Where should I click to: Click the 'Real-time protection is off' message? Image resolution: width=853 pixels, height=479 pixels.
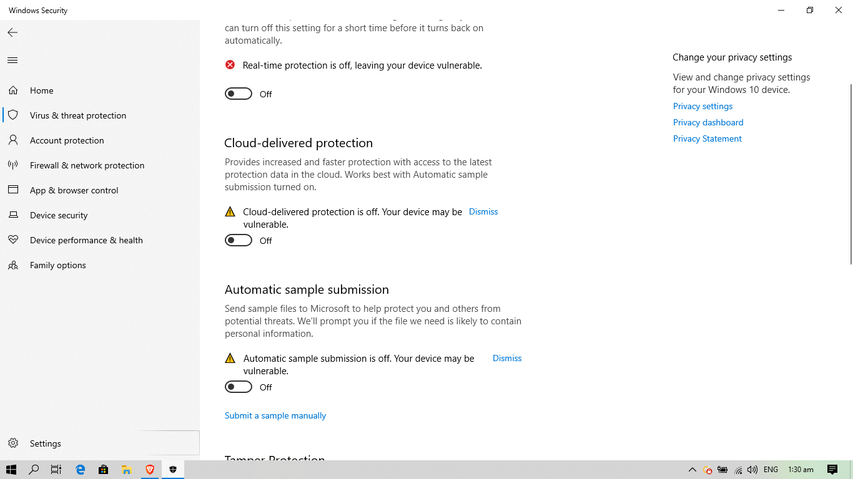[362, 65]
